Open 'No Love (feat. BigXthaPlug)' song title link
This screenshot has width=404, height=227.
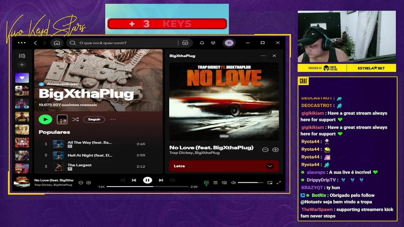pos(211,148)
